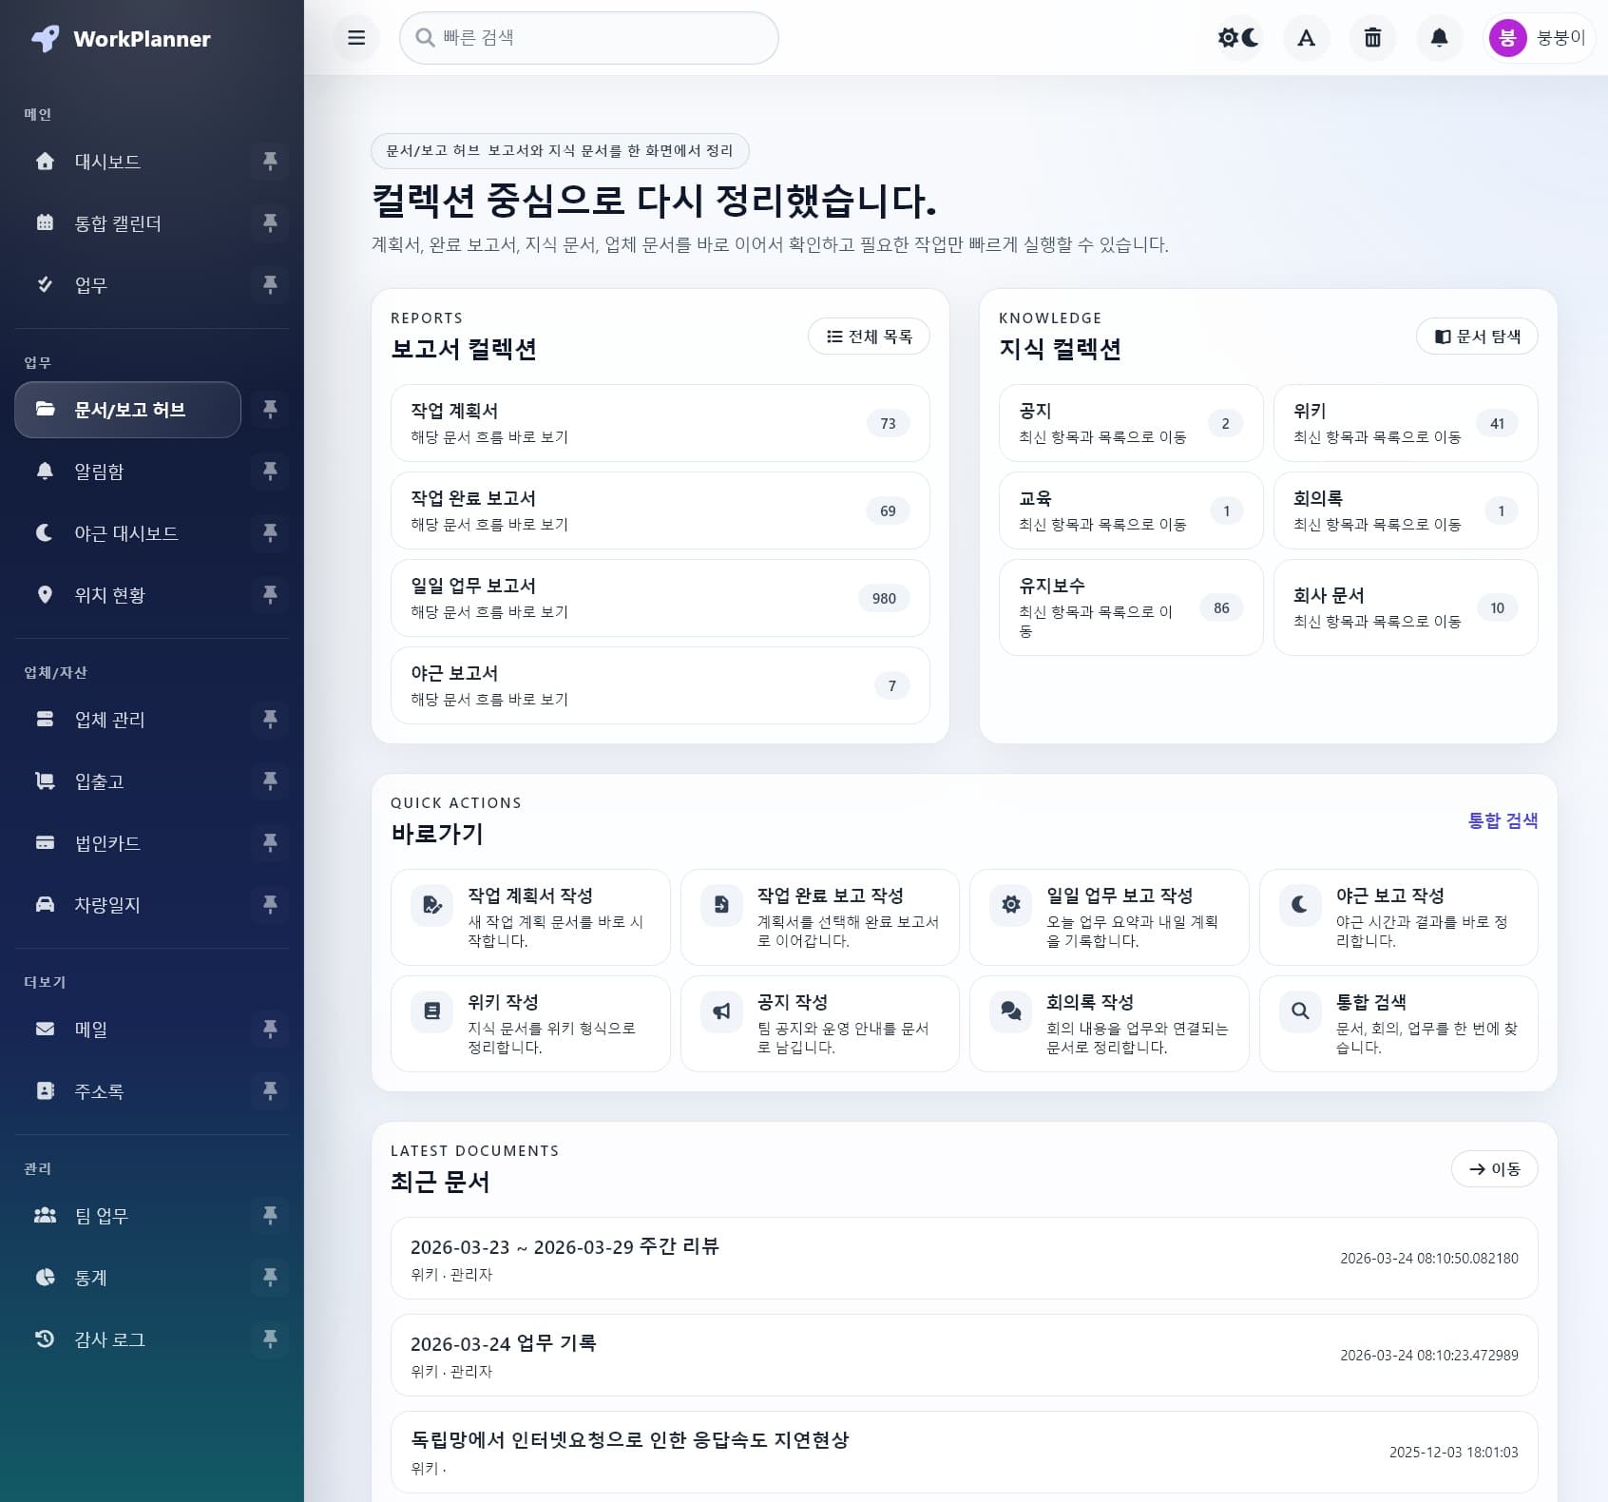Image resolution: width=1608 pixels, height=1502 pixels.
Task: Click the 차량일지 car icon in sidebar
Action: (x=45, y=904)
